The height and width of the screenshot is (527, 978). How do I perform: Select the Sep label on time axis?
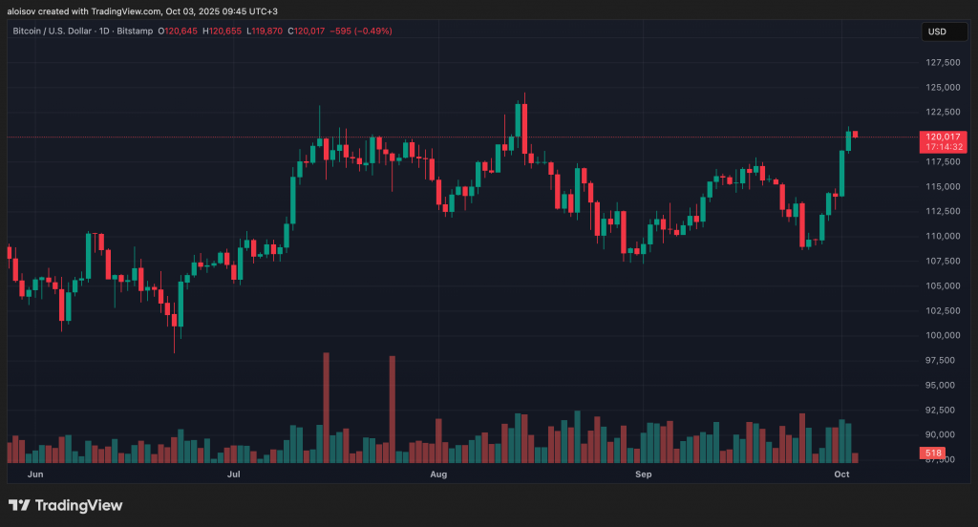point(643,474)
